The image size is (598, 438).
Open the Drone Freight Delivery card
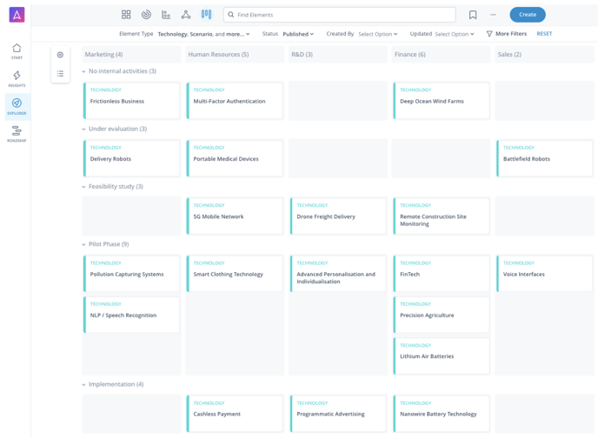338,216
